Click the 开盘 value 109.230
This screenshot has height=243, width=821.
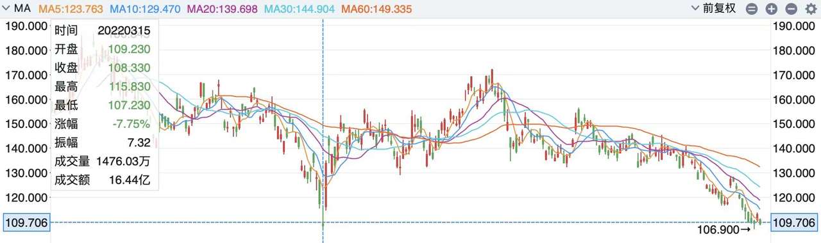(130, 49)
